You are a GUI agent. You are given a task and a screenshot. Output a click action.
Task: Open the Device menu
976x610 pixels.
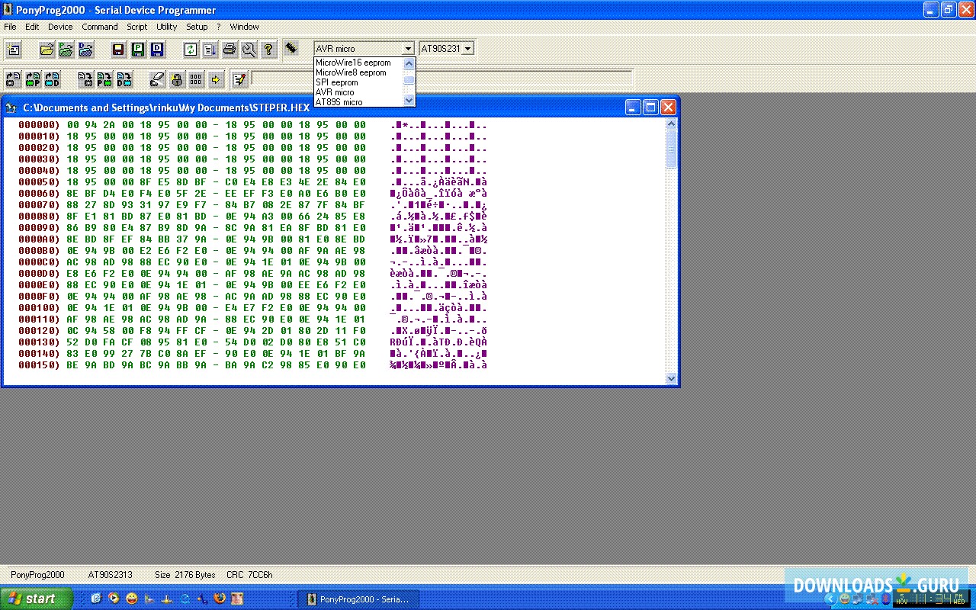[x=60, y=27]
